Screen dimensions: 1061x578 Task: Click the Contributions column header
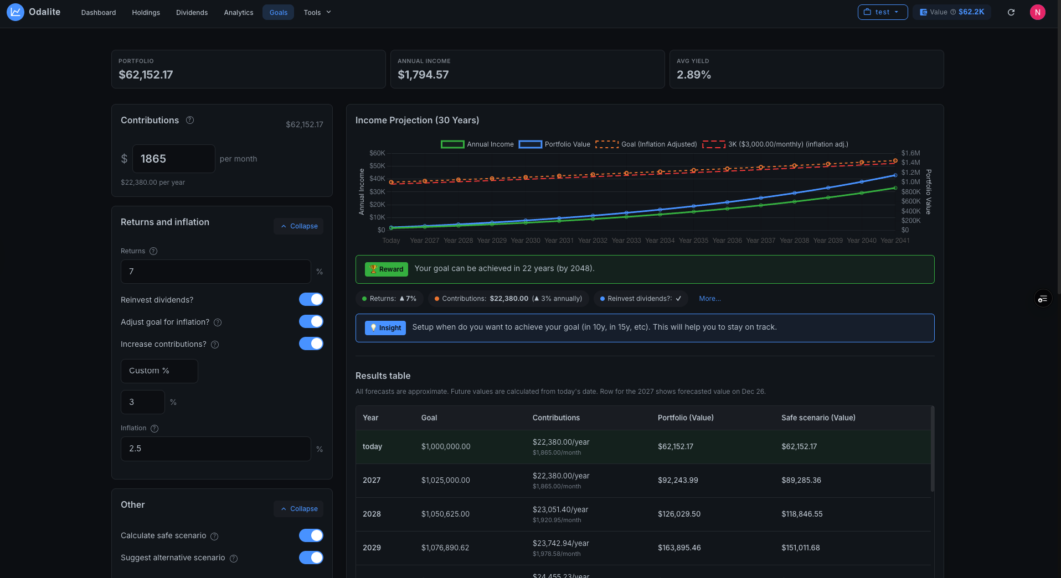tap(556, 418)
